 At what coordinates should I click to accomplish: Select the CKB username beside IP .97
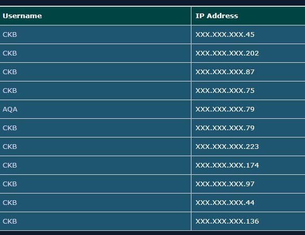coord(10,184)
